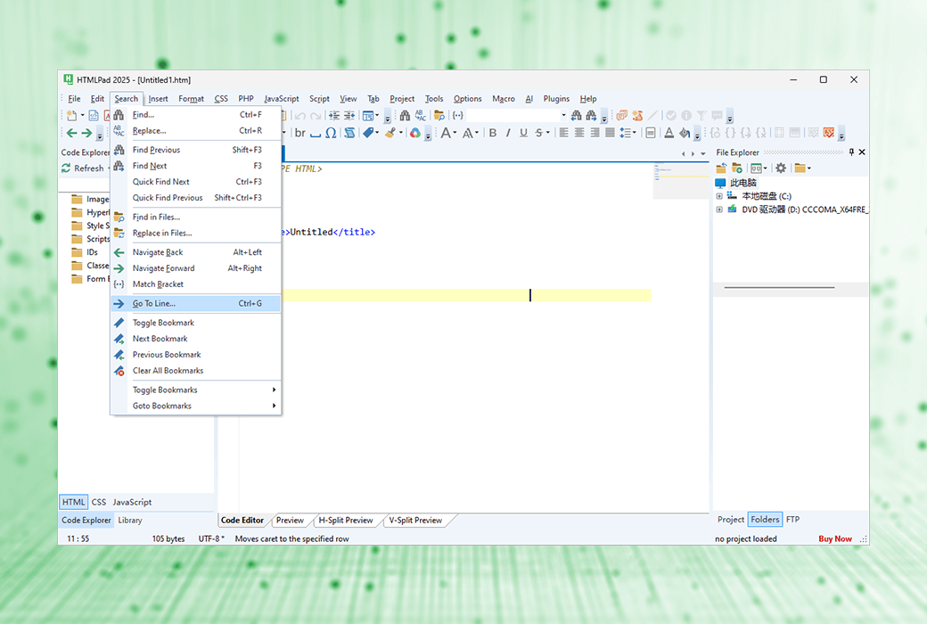Switch to the Library tab
The width and height of the screenshot is (927, 624).
point(130,521)
